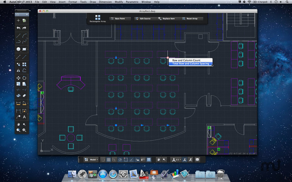Select the Rotate tool in tool palette

(x=24, y=78)
